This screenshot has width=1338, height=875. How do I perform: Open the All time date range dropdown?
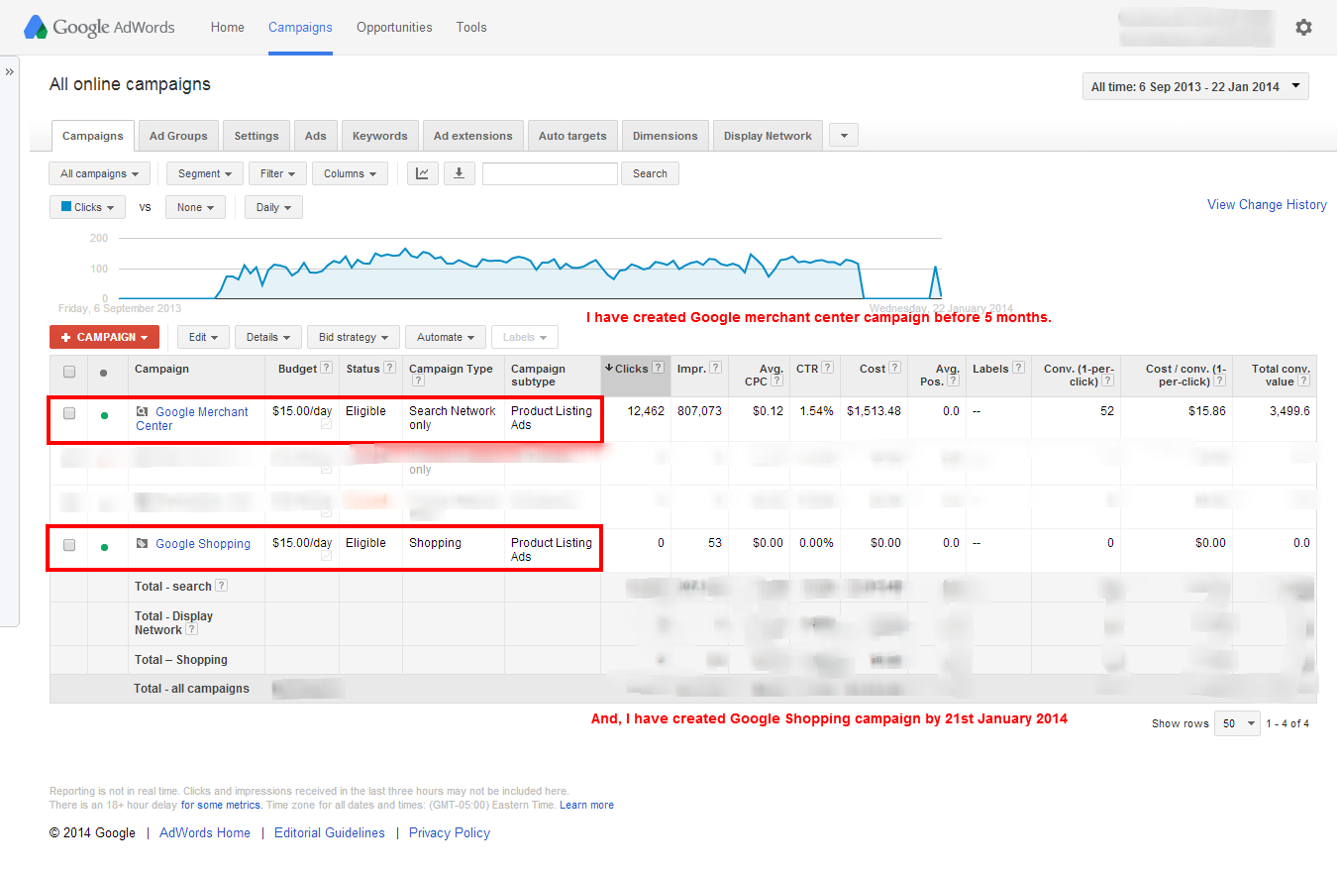pos(1194,86)
